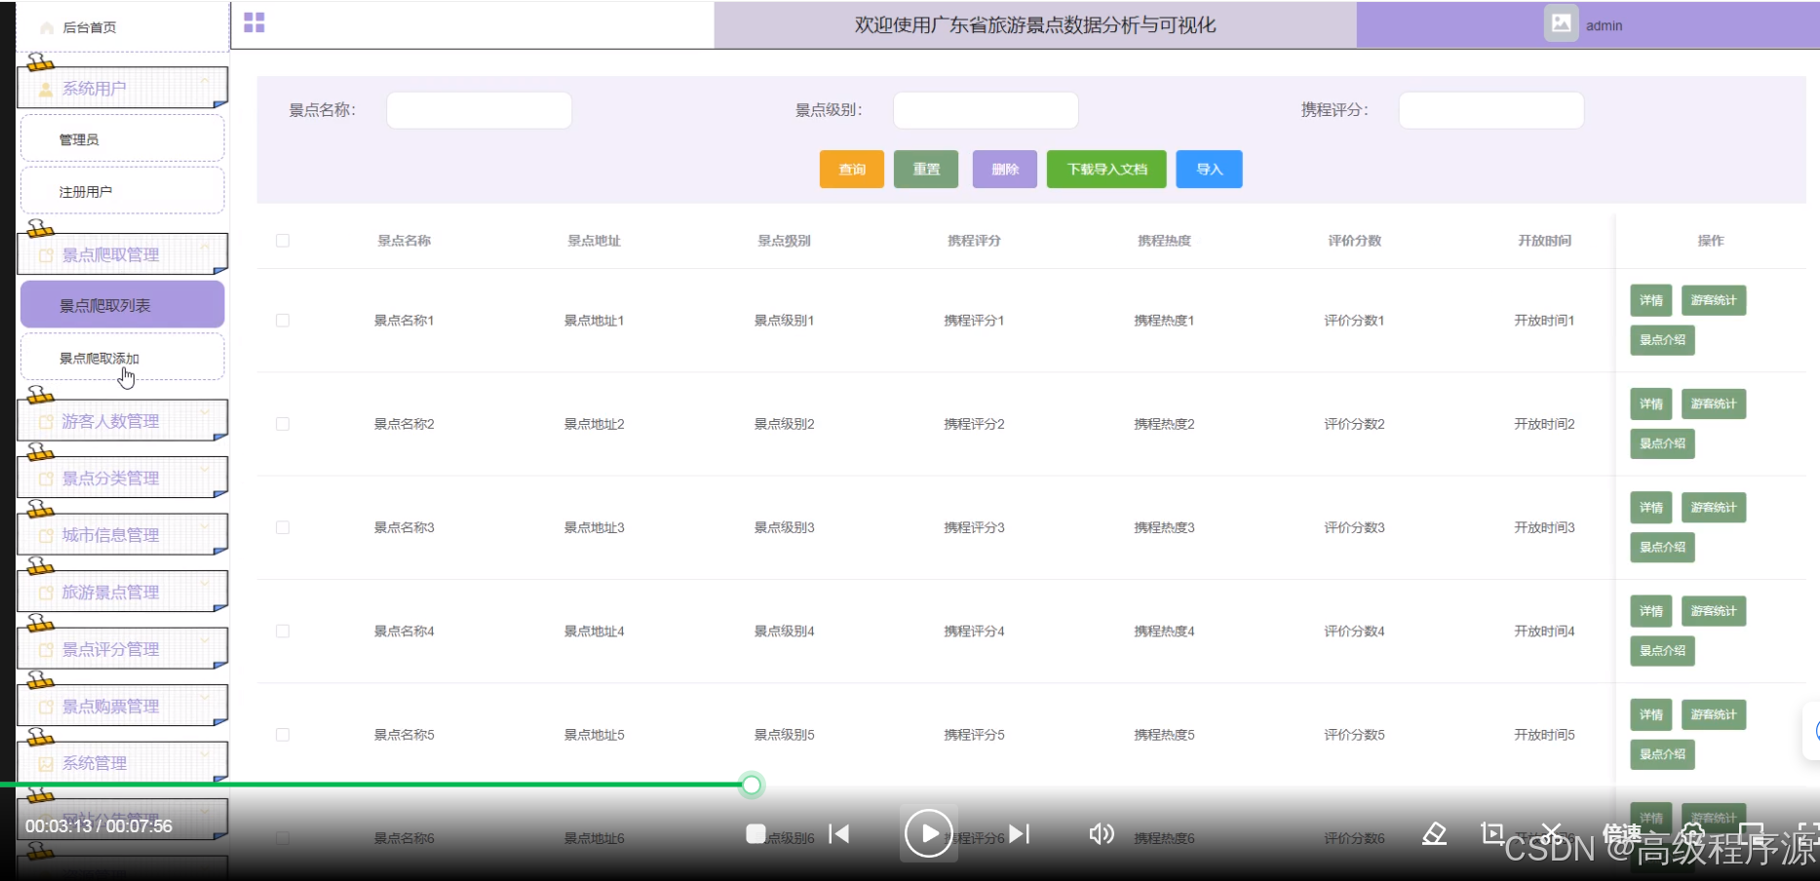1820x881 pixels.
Task: Focus the 携程评分 search input field
Action: [1491, 110]
